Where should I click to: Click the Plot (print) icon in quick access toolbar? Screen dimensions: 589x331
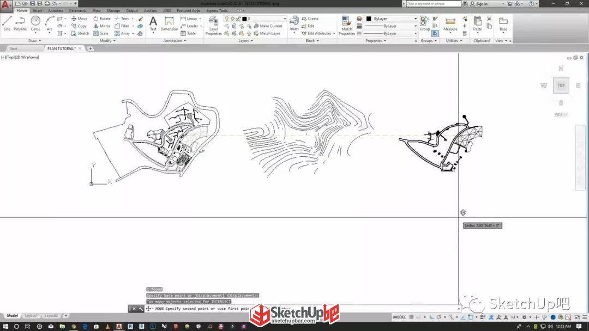(x=47, y=4)
